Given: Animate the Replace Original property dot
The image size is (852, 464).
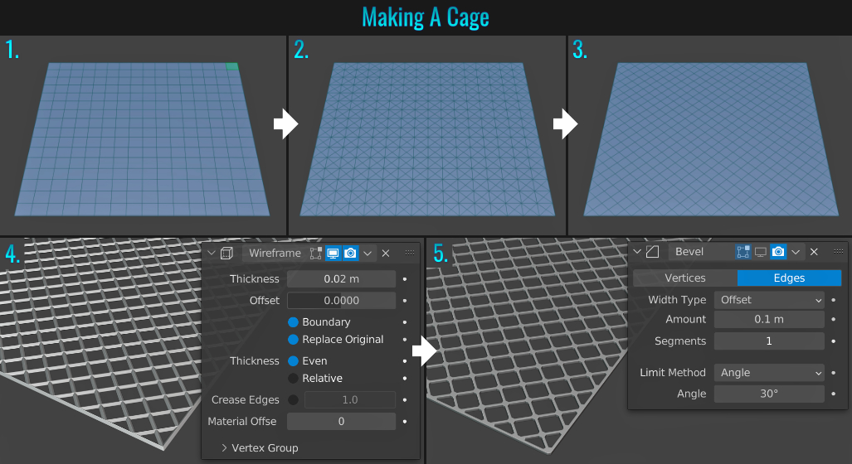Looking at the screenshot, I should (405, 340).
